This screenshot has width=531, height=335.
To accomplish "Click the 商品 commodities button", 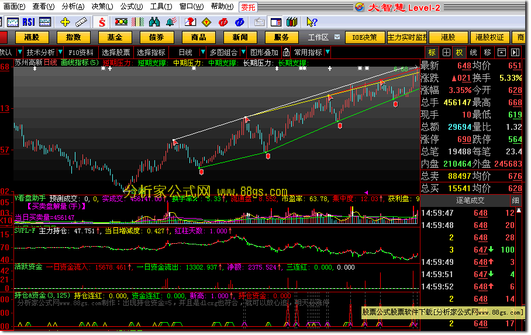I will coord(198,37).
